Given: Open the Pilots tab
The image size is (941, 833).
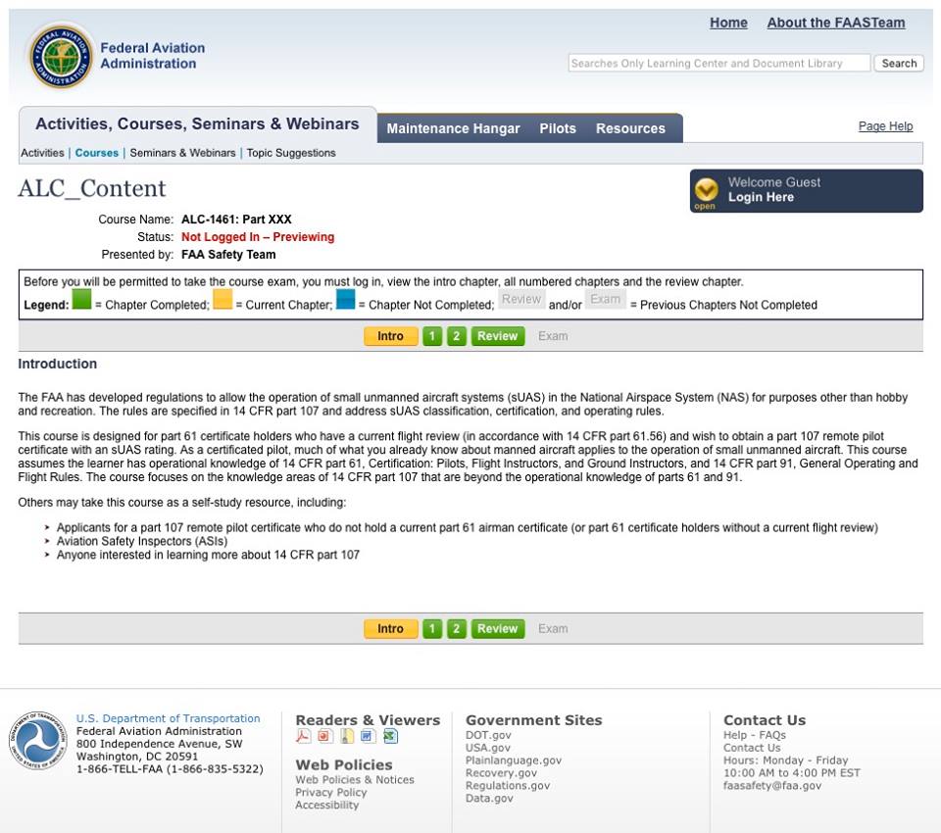Looking at the screenshot, I should (558, 128).
